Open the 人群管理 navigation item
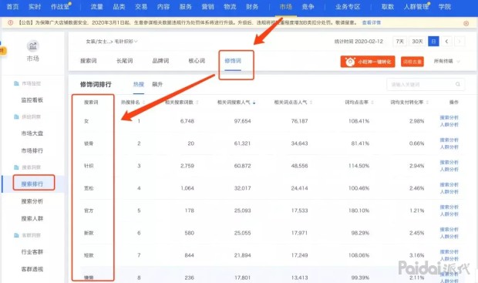This screenshot has width=478, height=283. [x=416, y=7]
